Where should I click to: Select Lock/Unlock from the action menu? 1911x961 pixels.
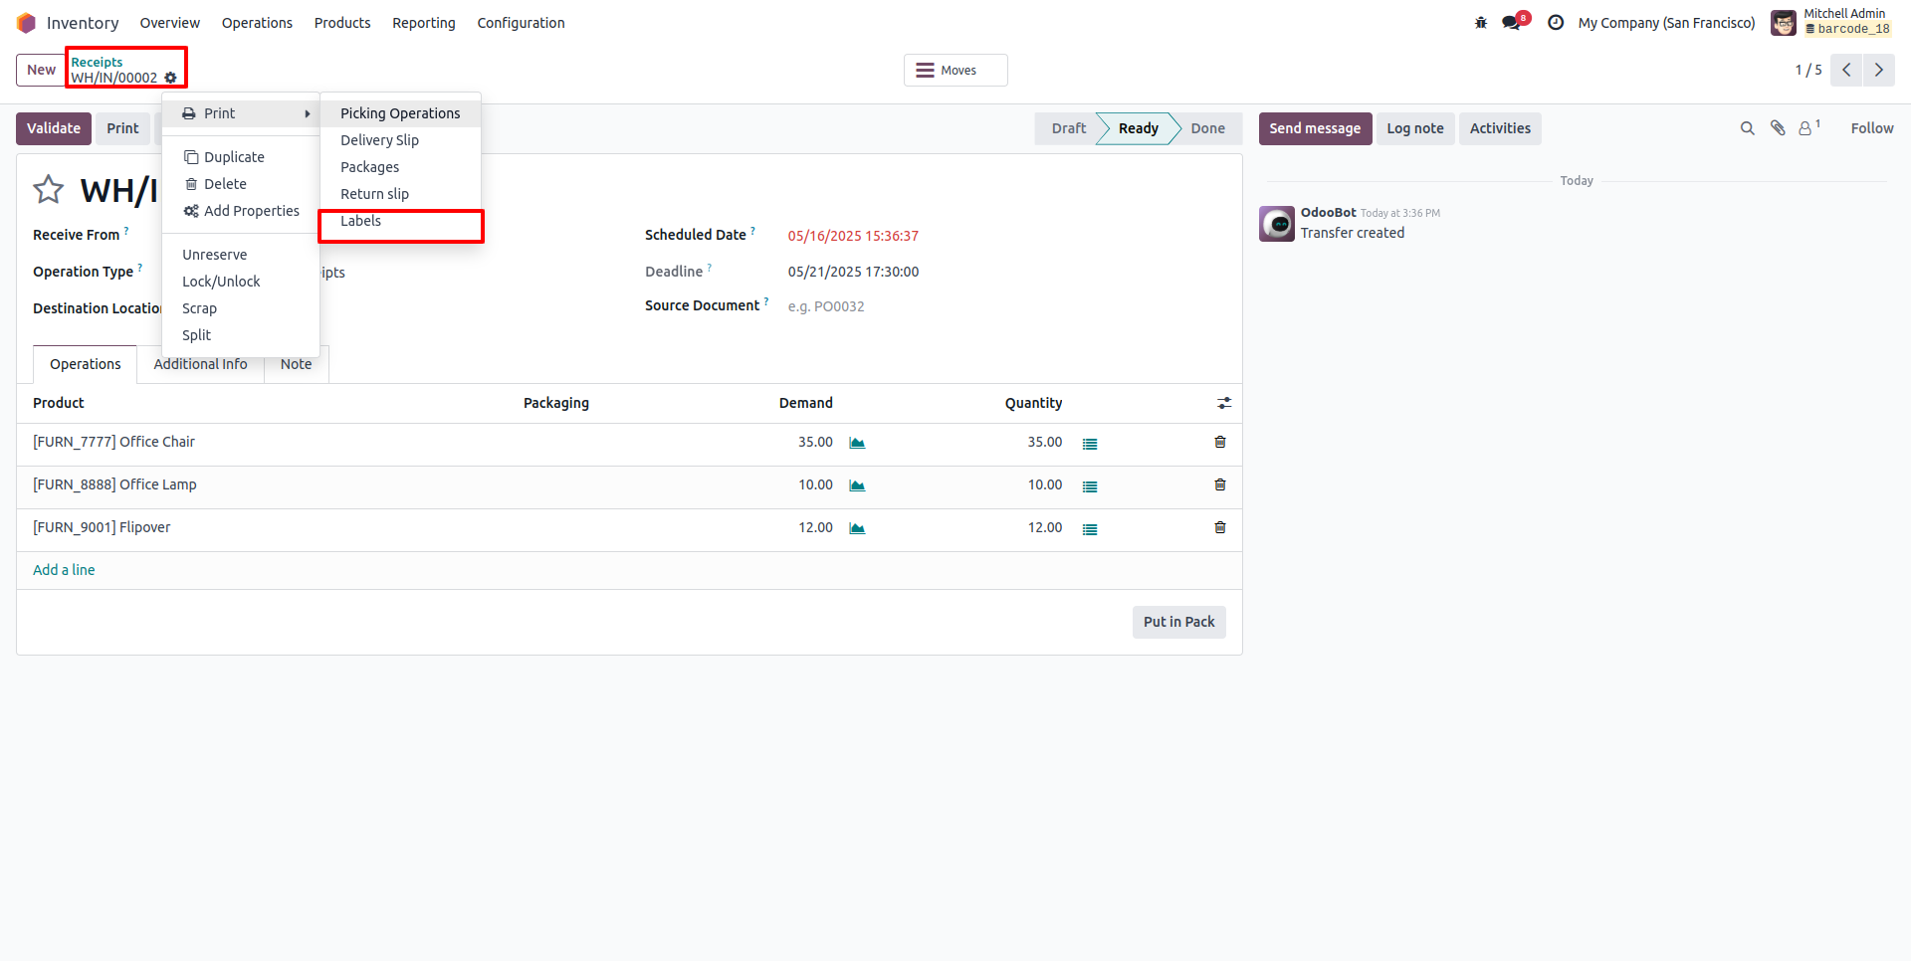[241, 282]
